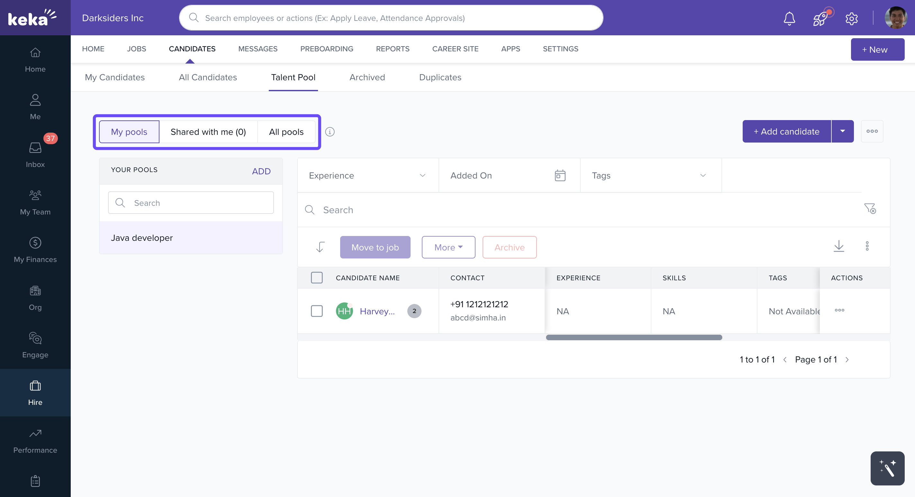Open the notifications bell icon
This screenshot has height=497, width=915.
coord(789,18)
